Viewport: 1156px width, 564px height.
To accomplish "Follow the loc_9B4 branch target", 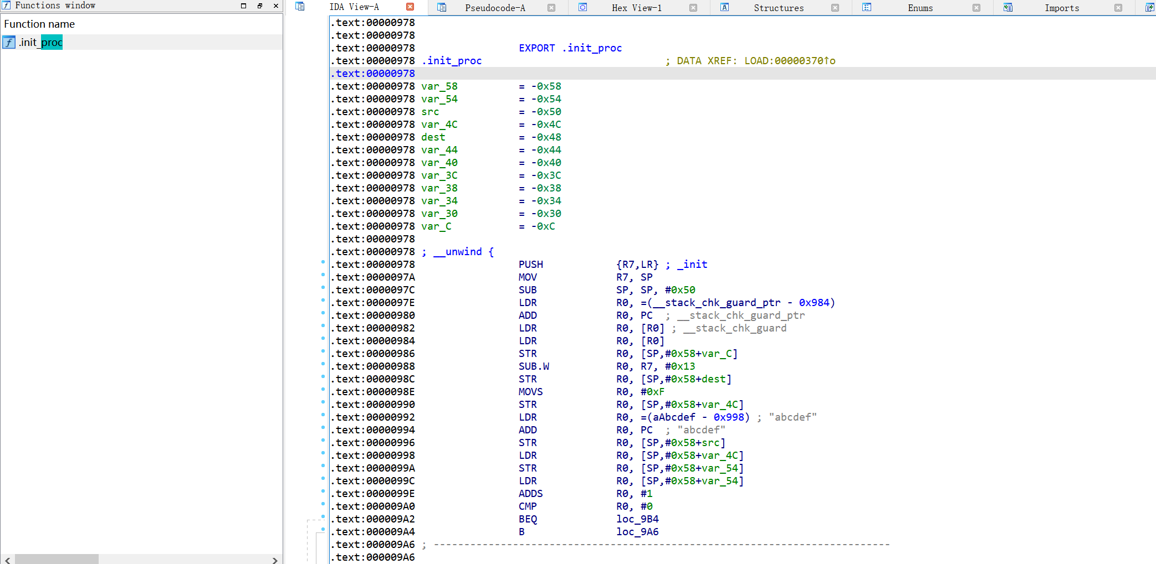I will (637, 519).
